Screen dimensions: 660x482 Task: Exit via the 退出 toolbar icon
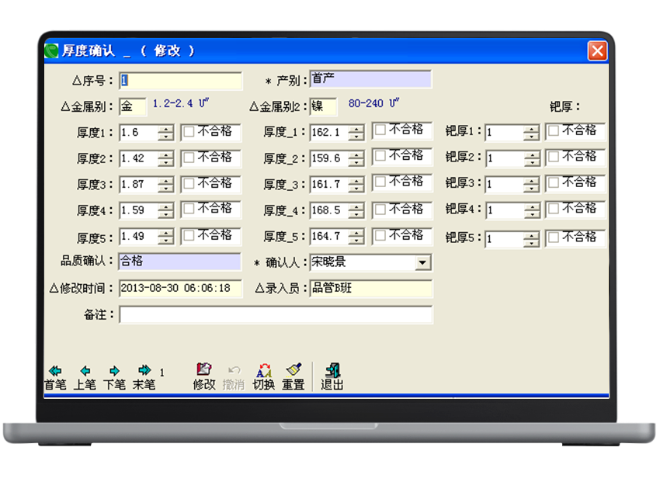point(332,370)
